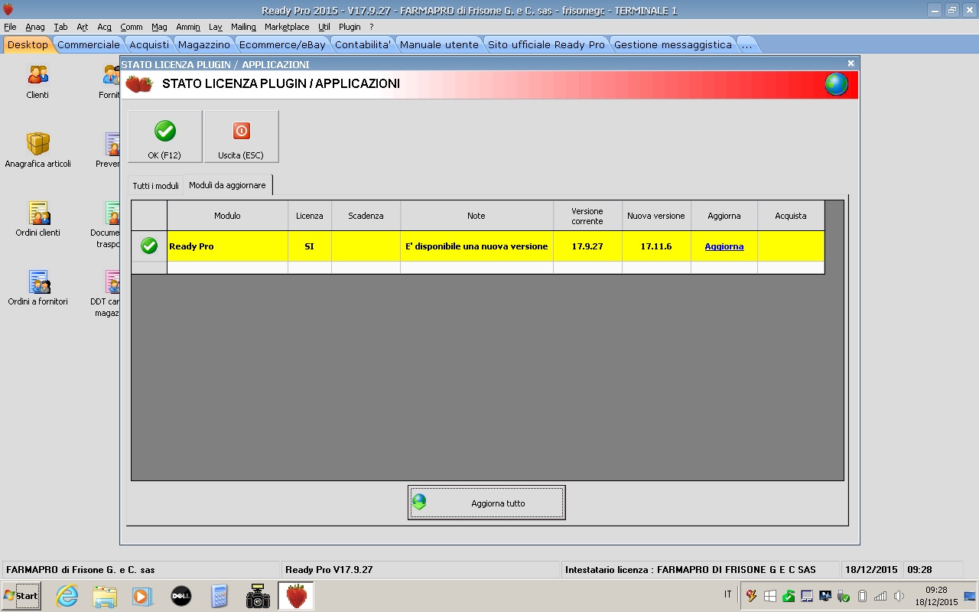Click the Modulo column header
The width and height of the screenshot is (979, 612).
click(x=227, y=216)
